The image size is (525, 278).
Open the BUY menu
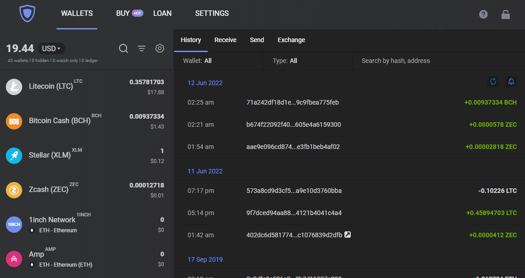[x=123, y=14]
